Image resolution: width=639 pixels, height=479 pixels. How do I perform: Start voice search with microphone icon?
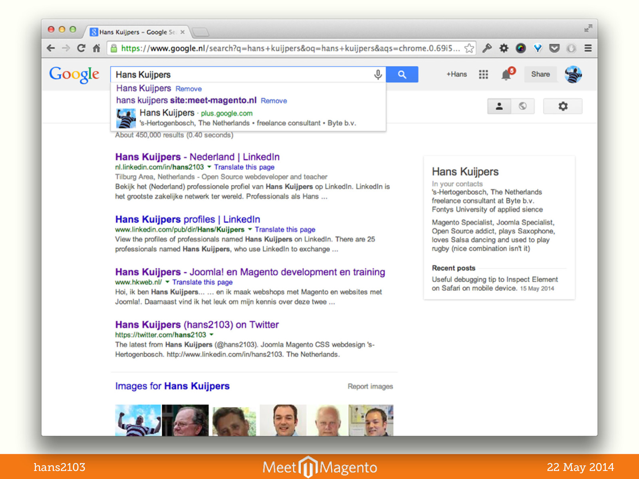pos(378,74)
